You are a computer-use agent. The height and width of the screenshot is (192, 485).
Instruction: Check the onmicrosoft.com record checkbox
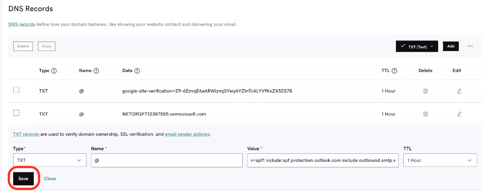16,113
